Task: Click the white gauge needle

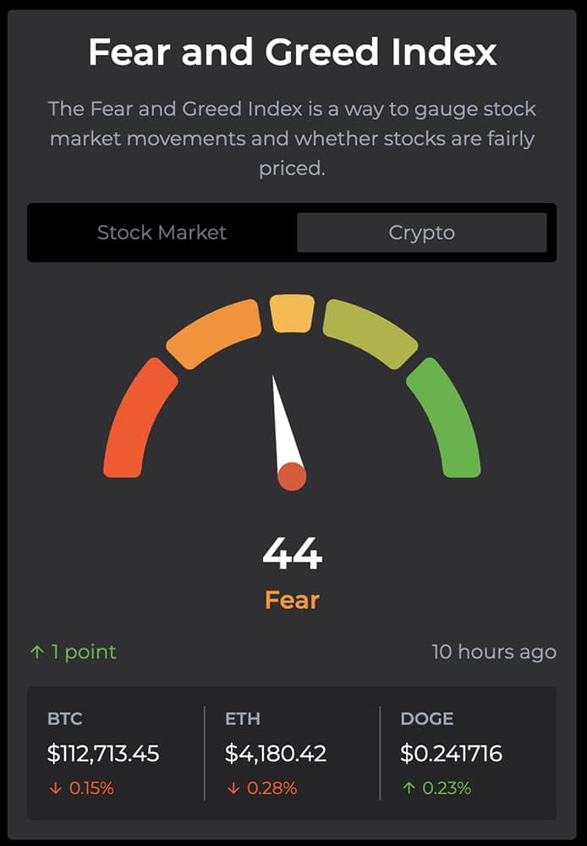Action: pos(283,423)
